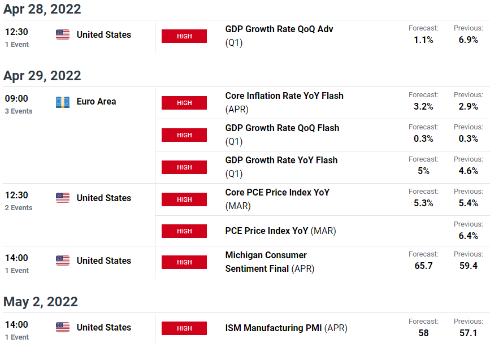Click HIGH badge for Core PCE Price Index

tap(184, 199)
